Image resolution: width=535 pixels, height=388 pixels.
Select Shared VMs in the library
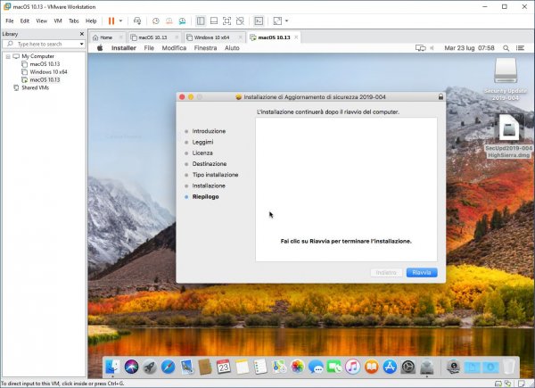pyautogui.click(x=34, y=87)
